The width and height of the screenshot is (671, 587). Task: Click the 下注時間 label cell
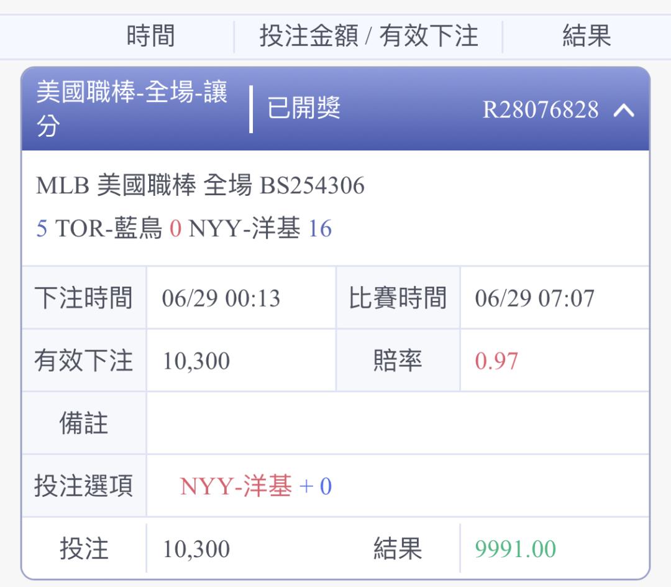(84, 298)
